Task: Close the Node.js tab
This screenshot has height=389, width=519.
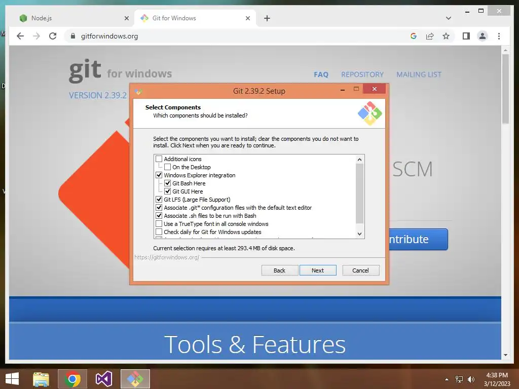Action: tap(126, 18)
